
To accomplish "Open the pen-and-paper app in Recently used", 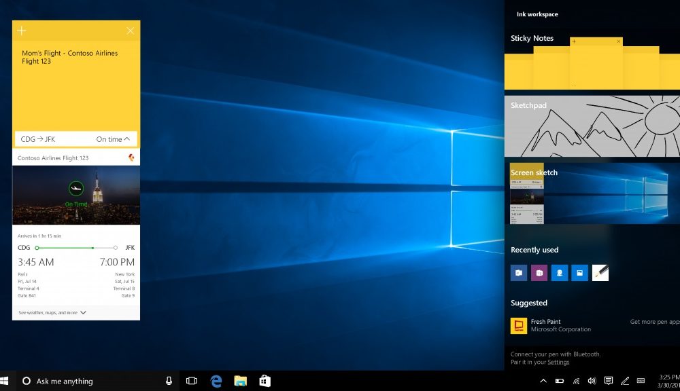I will [x=600, y=273].
